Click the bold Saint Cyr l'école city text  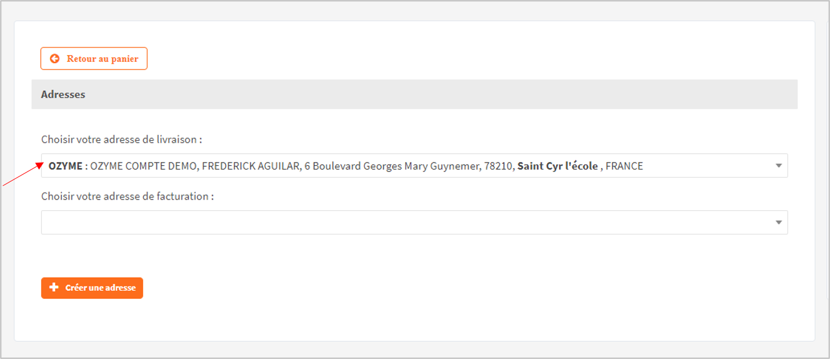(557, 166)
